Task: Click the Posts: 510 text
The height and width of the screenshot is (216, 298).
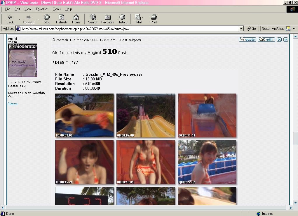Action: [17, 86]
